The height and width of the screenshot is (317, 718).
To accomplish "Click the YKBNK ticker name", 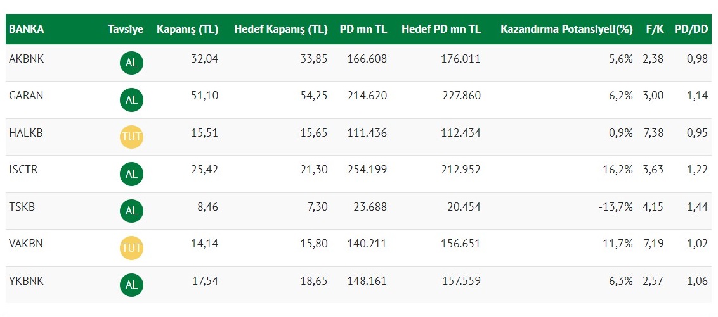I will tap(26, 281).
